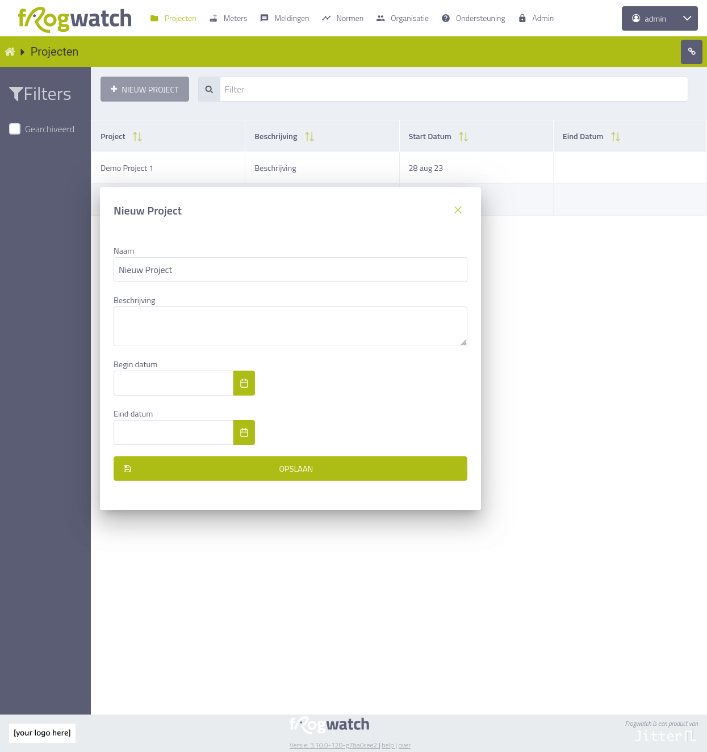Click the Beschrijving cell of Demo Project 1
This screenshot has width=707, height=752.
(x=322, y=168)
